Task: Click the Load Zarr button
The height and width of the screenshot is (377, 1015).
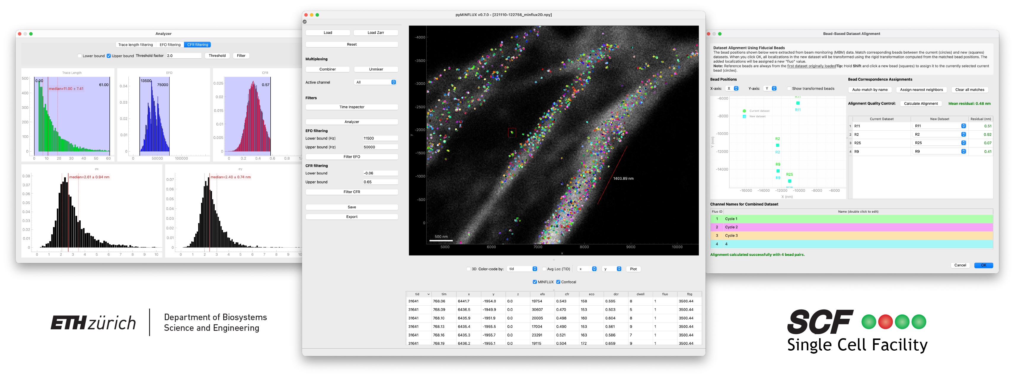Action: click(376, 33)
